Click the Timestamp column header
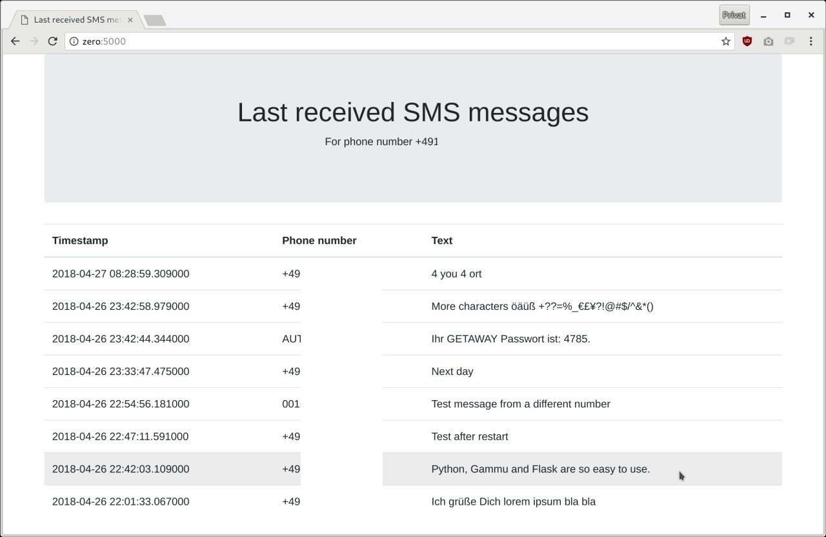Image resolution: width=826 pixels, height=537 pixels. pyautogui.click(x=80, y=241)
